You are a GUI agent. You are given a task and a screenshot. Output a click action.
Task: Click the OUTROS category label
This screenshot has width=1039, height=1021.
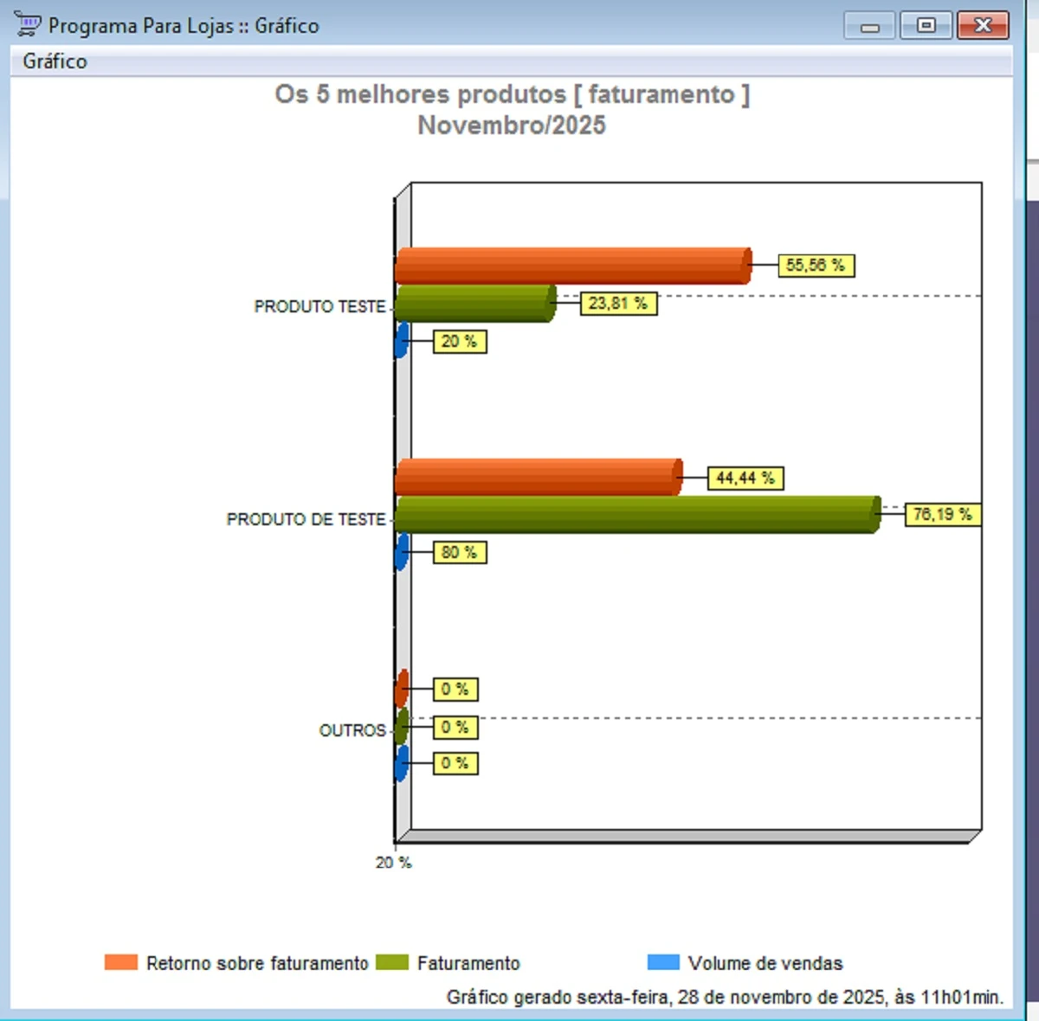[x=352, y=731]
